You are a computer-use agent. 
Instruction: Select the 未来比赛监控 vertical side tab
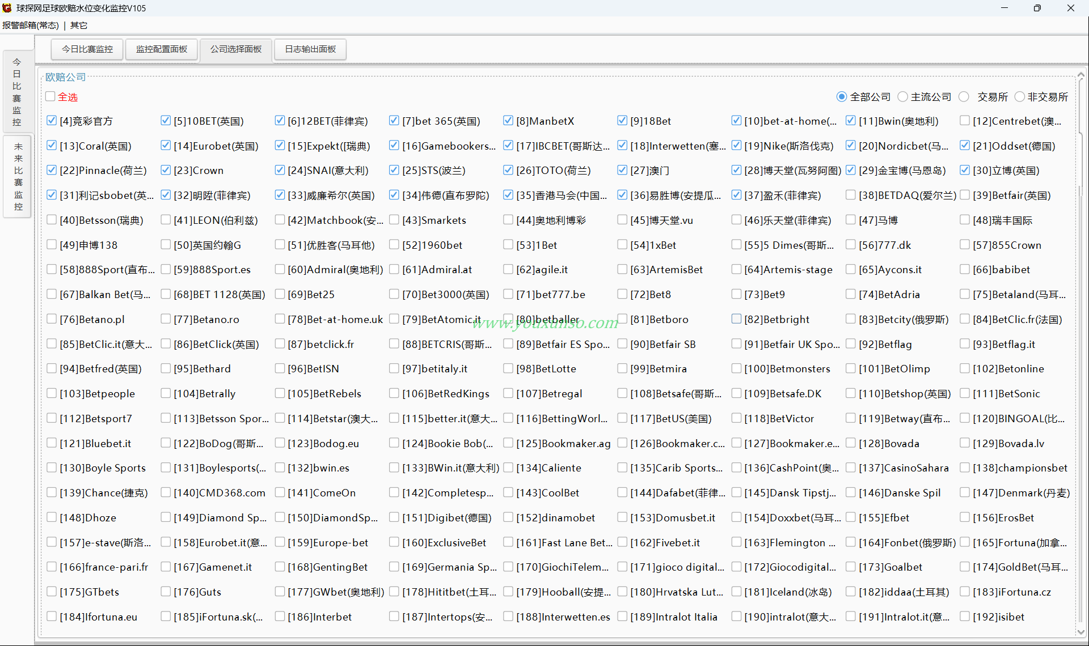(x=18, y=176)
